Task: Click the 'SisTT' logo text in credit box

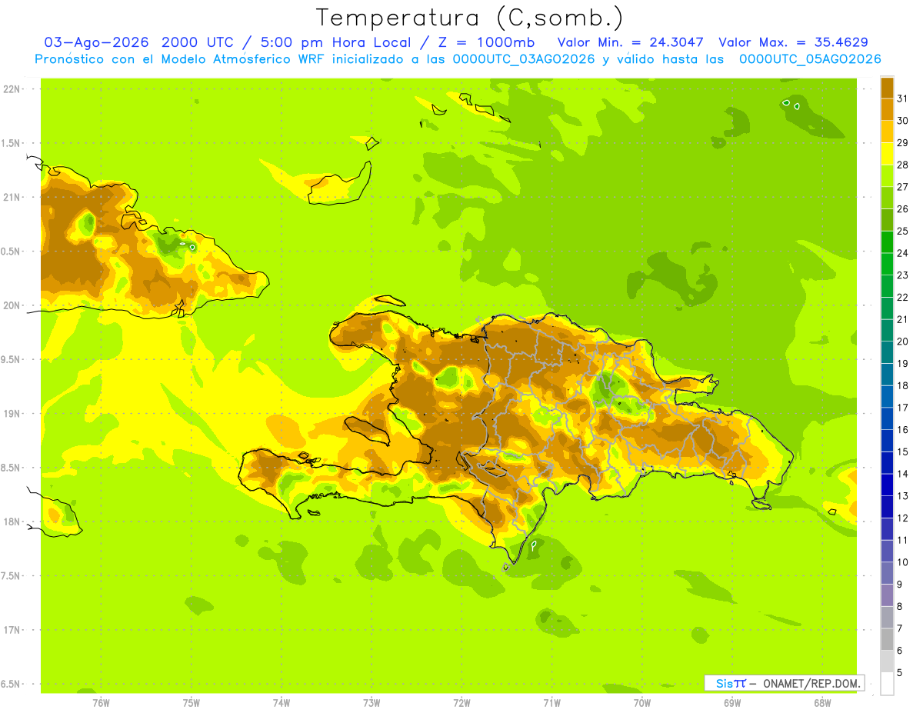Action: point(731,683)
